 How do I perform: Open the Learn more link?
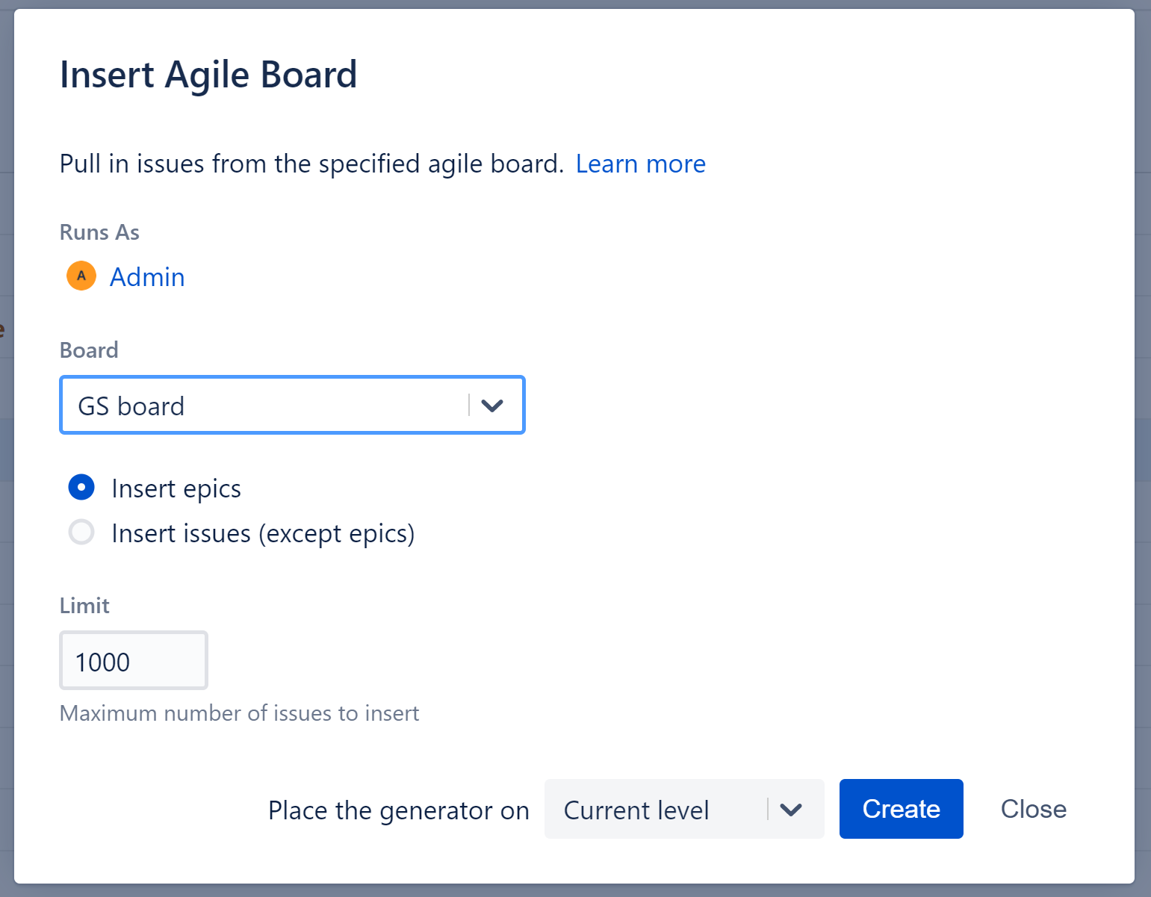click(x=641, y=164)
